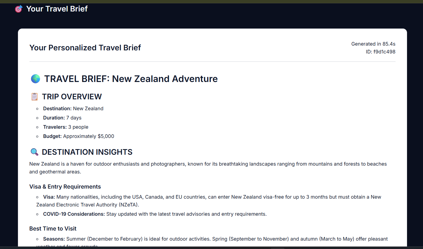Click the DESTINATION INSIGHTS section heading

(87, 152)
